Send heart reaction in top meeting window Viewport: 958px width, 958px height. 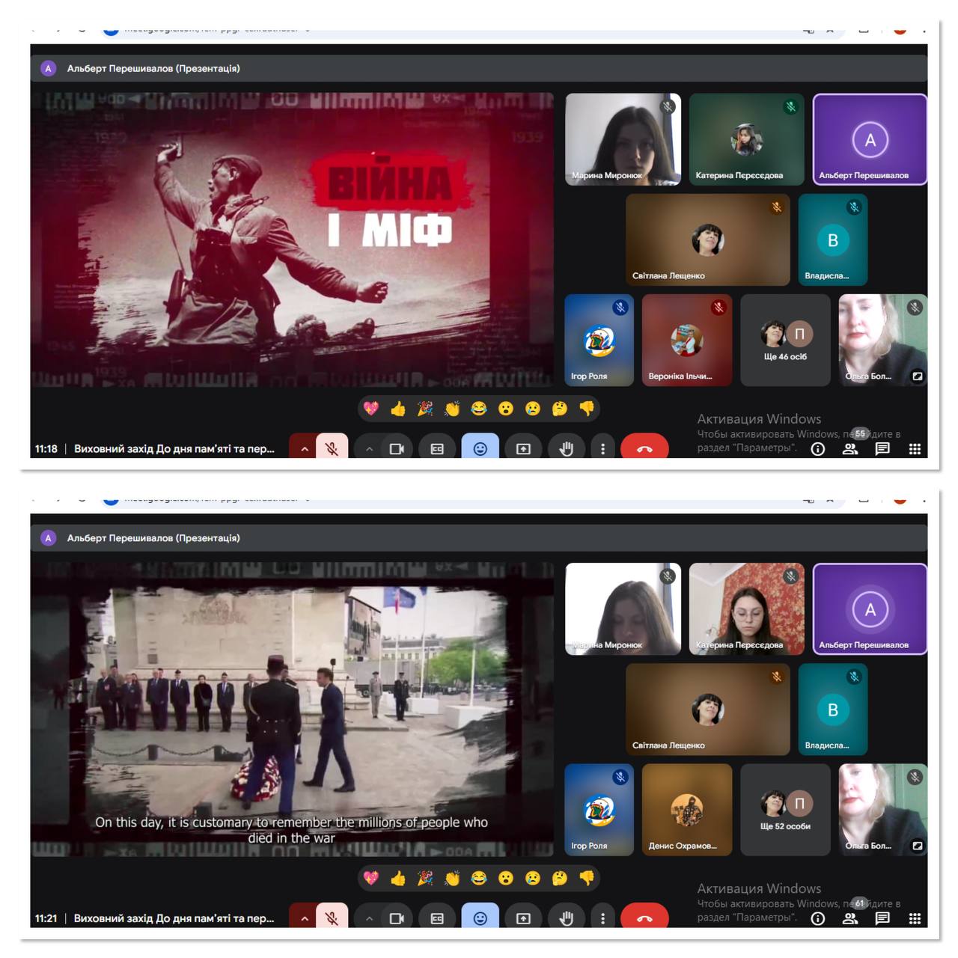coord(371,409)
